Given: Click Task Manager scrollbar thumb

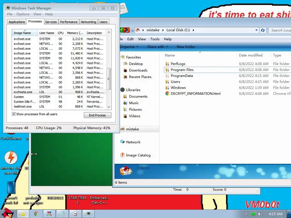Looking at the screenshot, I should 109,79.
